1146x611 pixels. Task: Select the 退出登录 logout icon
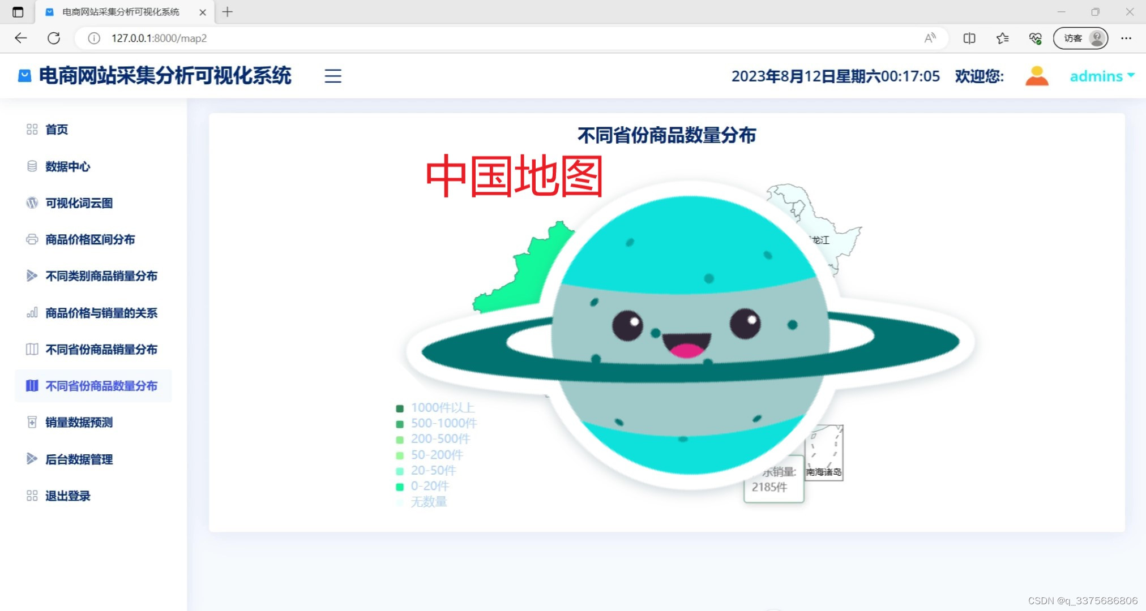pos(32,496)
